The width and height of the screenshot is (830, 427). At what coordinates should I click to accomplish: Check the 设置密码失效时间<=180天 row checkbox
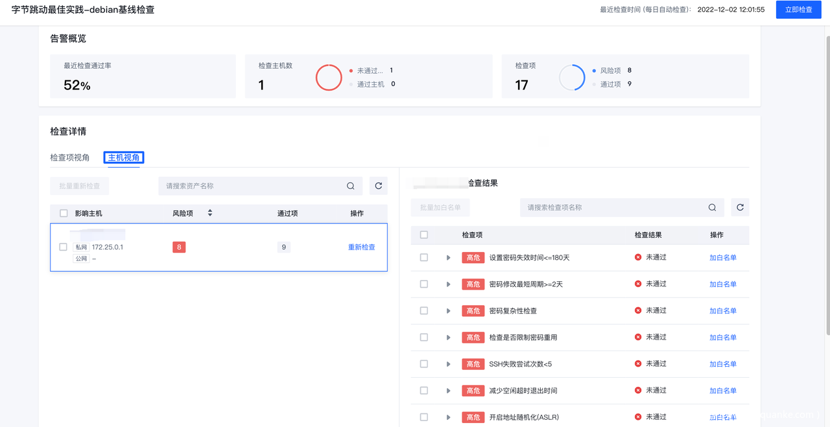424,257
